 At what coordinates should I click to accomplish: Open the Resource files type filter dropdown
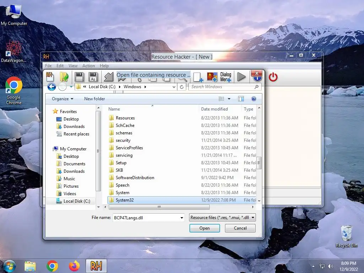(253, 218)
